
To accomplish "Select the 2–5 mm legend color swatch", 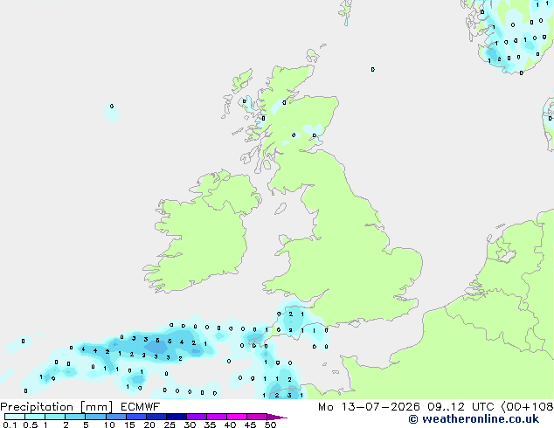I will (x=75, y=417).
